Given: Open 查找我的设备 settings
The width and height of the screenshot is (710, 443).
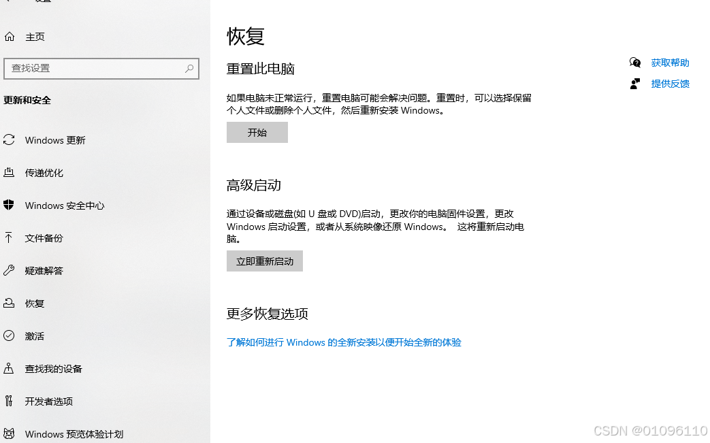Looking at the screenshot, I should (x=53, y=368).
